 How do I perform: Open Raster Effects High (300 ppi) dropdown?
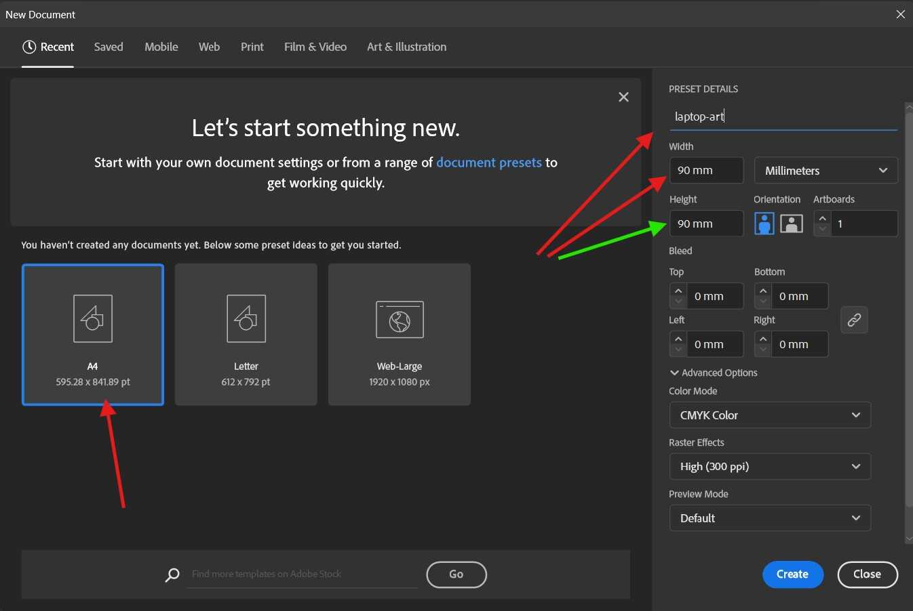[x=770, y=467]
